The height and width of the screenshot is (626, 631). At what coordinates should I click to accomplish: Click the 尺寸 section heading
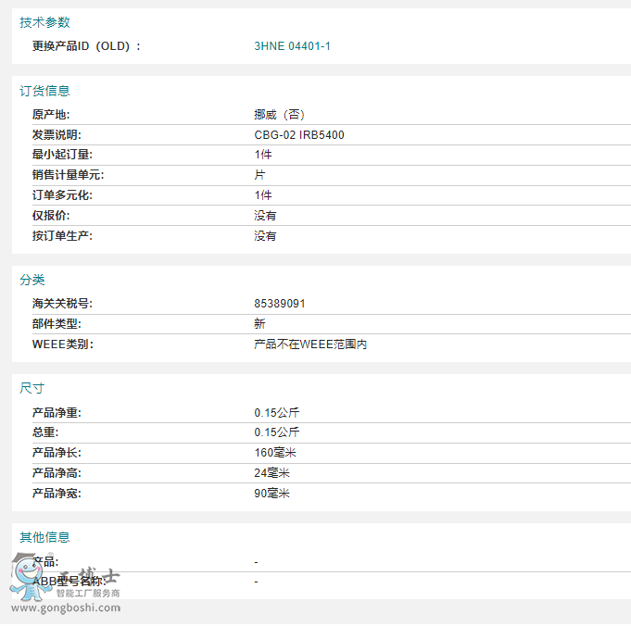coord(32,388)
